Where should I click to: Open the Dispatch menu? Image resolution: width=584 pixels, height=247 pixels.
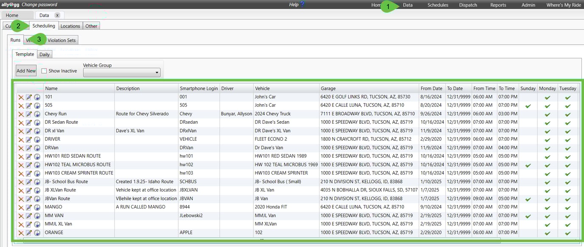point(468,5)
